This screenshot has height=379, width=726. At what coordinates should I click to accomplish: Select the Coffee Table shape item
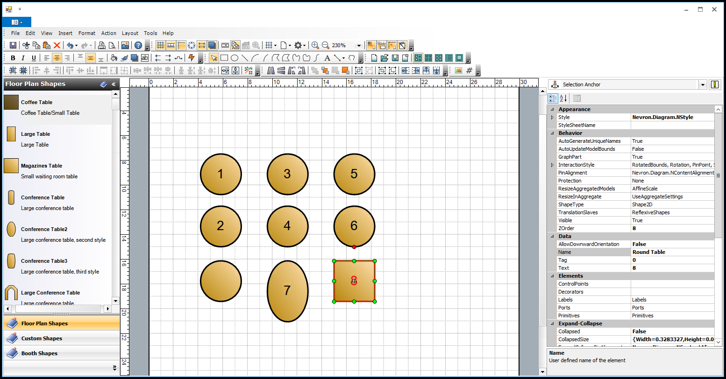[x=57, y=108]
